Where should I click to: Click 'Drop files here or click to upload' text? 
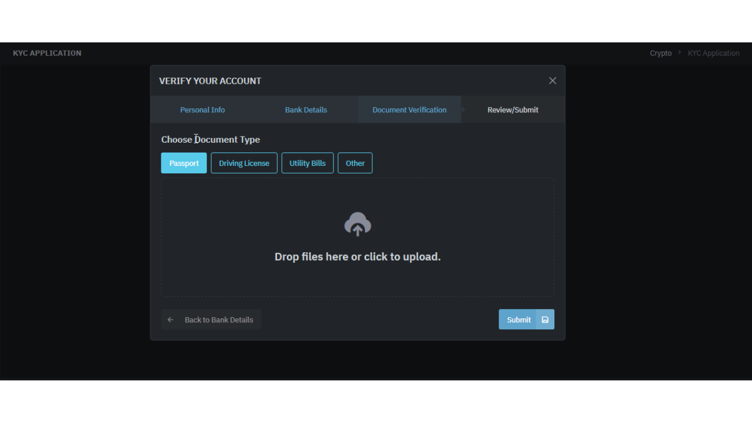click(x=357, y=257)
